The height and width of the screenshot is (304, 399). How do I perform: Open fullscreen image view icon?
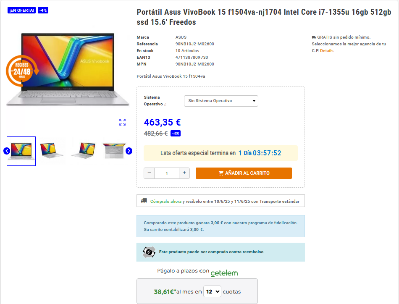point(122,122)
